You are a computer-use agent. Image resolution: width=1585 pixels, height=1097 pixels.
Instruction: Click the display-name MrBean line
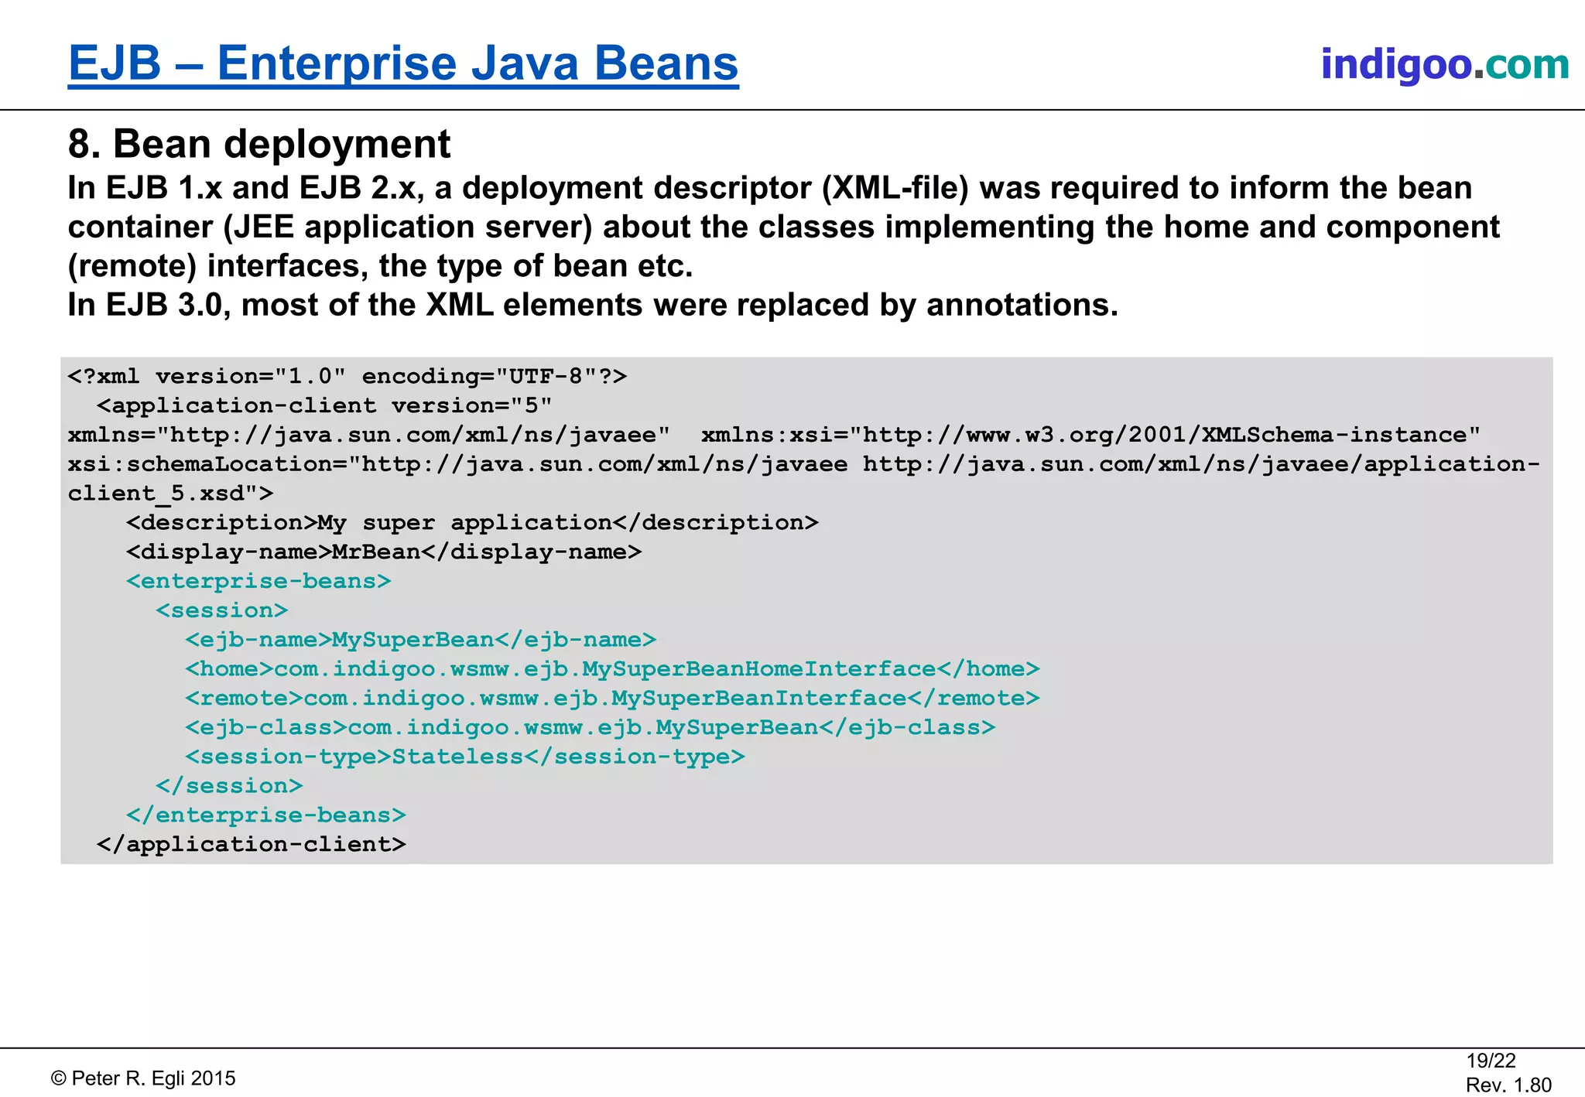384,552
